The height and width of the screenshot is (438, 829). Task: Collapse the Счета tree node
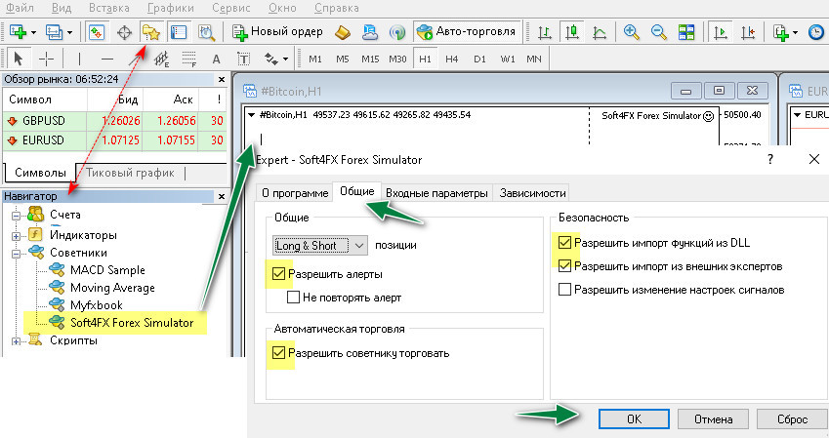[x=16, y=216]
